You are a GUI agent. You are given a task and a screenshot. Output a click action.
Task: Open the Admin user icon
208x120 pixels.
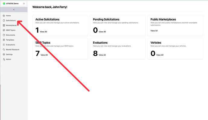[x=4, y=59]
